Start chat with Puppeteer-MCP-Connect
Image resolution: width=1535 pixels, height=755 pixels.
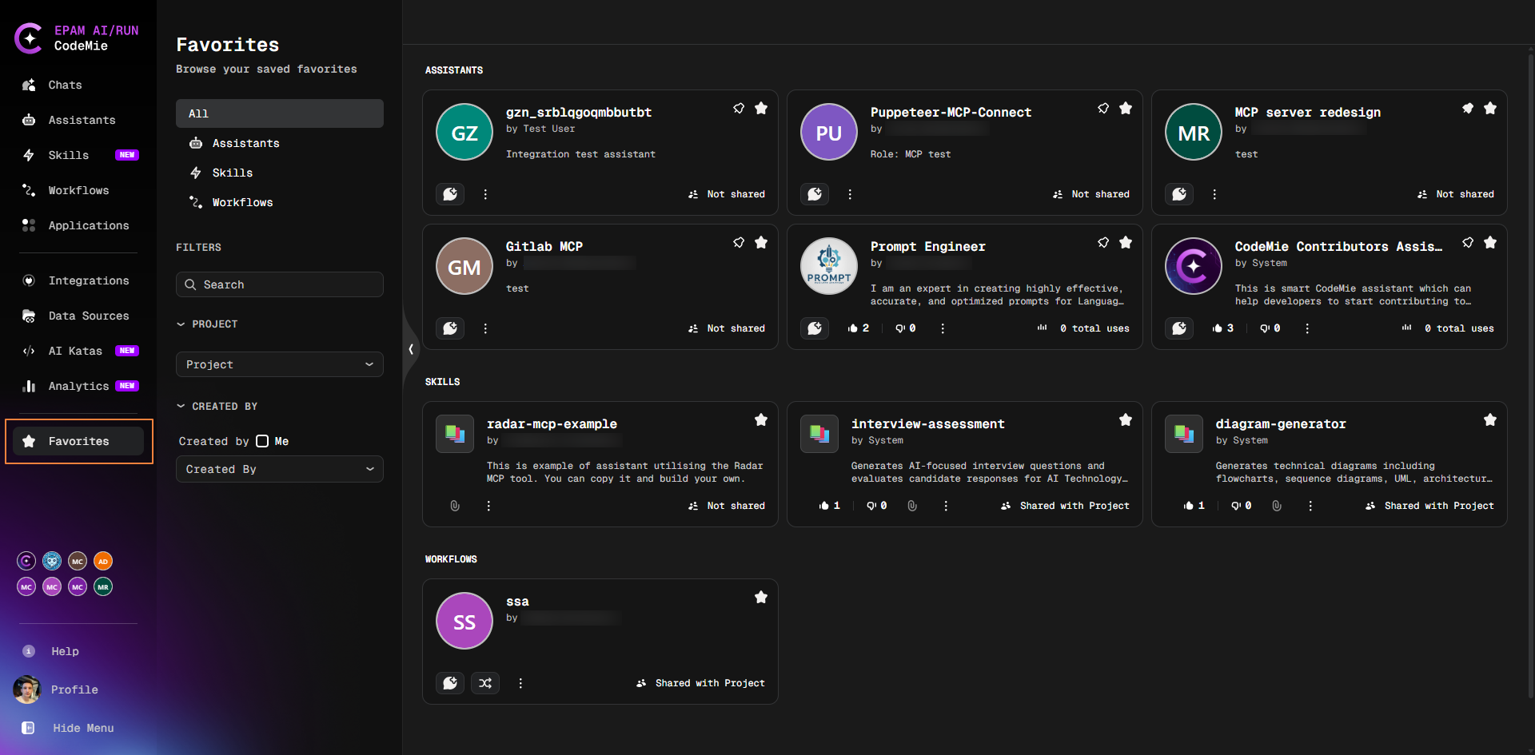(x=815, y=193)
